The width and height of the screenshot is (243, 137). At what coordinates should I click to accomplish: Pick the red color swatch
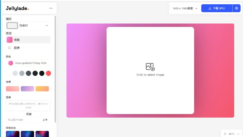pos(48,73)
